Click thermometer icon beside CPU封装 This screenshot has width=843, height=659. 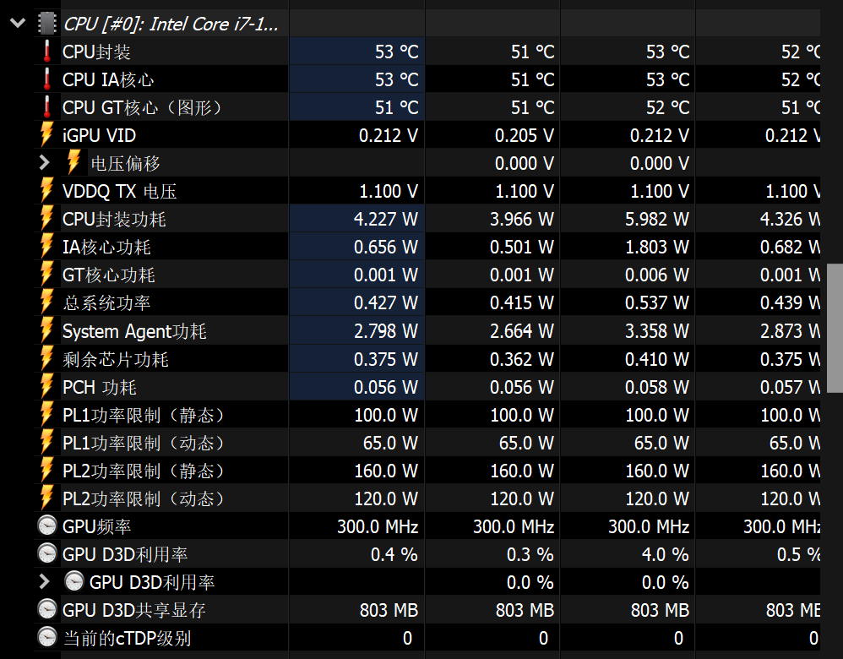[x=47, y=52]
